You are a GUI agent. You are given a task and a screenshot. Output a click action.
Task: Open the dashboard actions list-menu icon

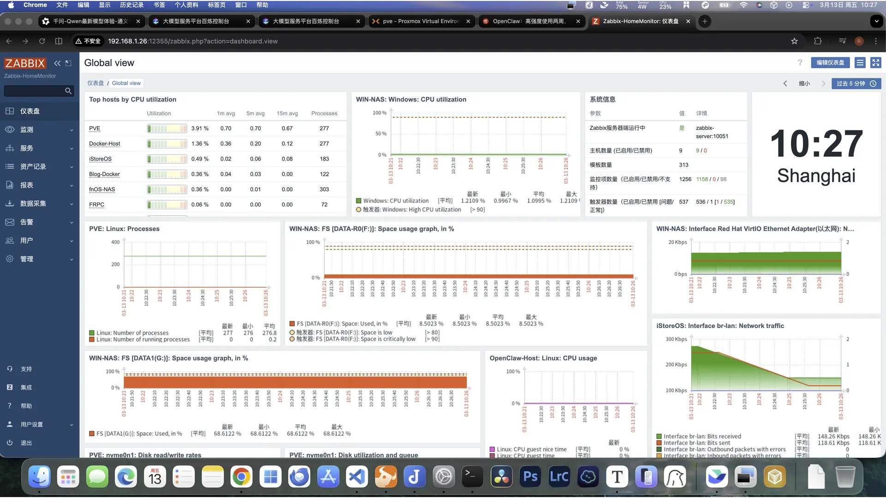[x=860, y=63]
